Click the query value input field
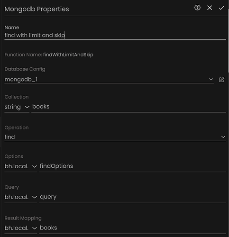This screenshot has height=237, width=229. [x=132, y=197]
